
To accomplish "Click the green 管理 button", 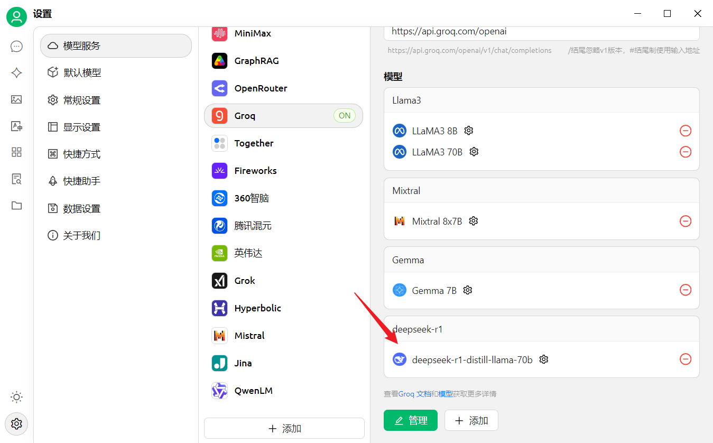I will click(x=411, y=420).
